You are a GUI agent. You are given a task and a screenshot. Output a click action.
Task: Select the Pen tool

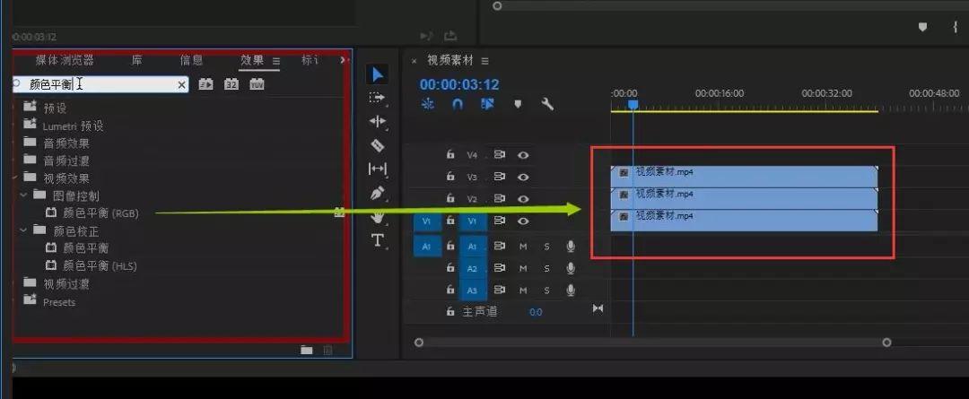[377, 194]
